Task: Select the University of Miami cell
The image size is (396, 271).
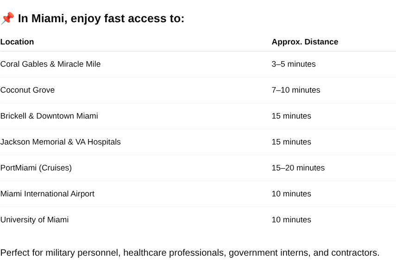Action: (x=35, y=220)
